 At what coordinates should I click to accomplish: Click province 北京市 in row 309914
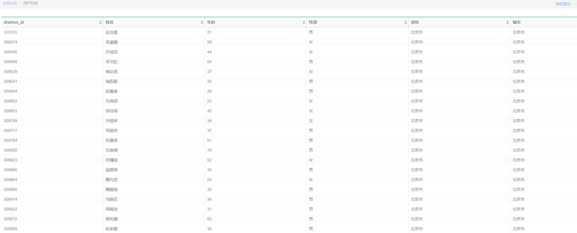[x=417, y=199]
